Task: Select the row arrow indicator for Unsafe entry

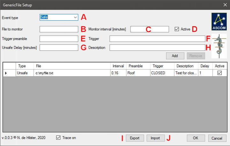Action: (x=6, y=73)
